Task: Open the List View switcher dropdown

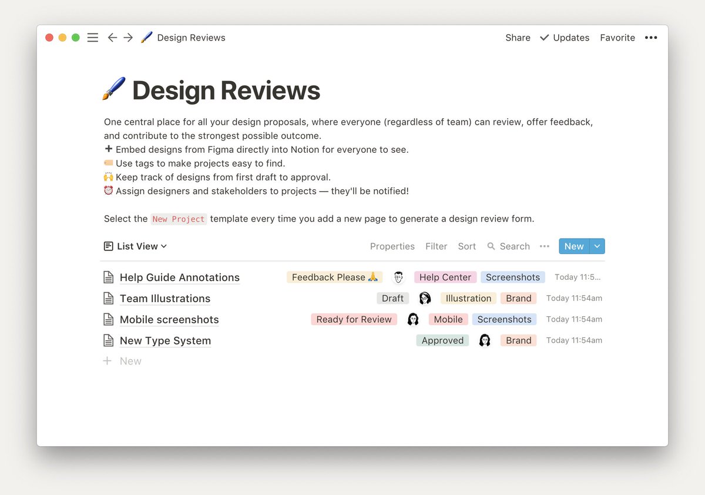Action: click(x=135, y=246)
